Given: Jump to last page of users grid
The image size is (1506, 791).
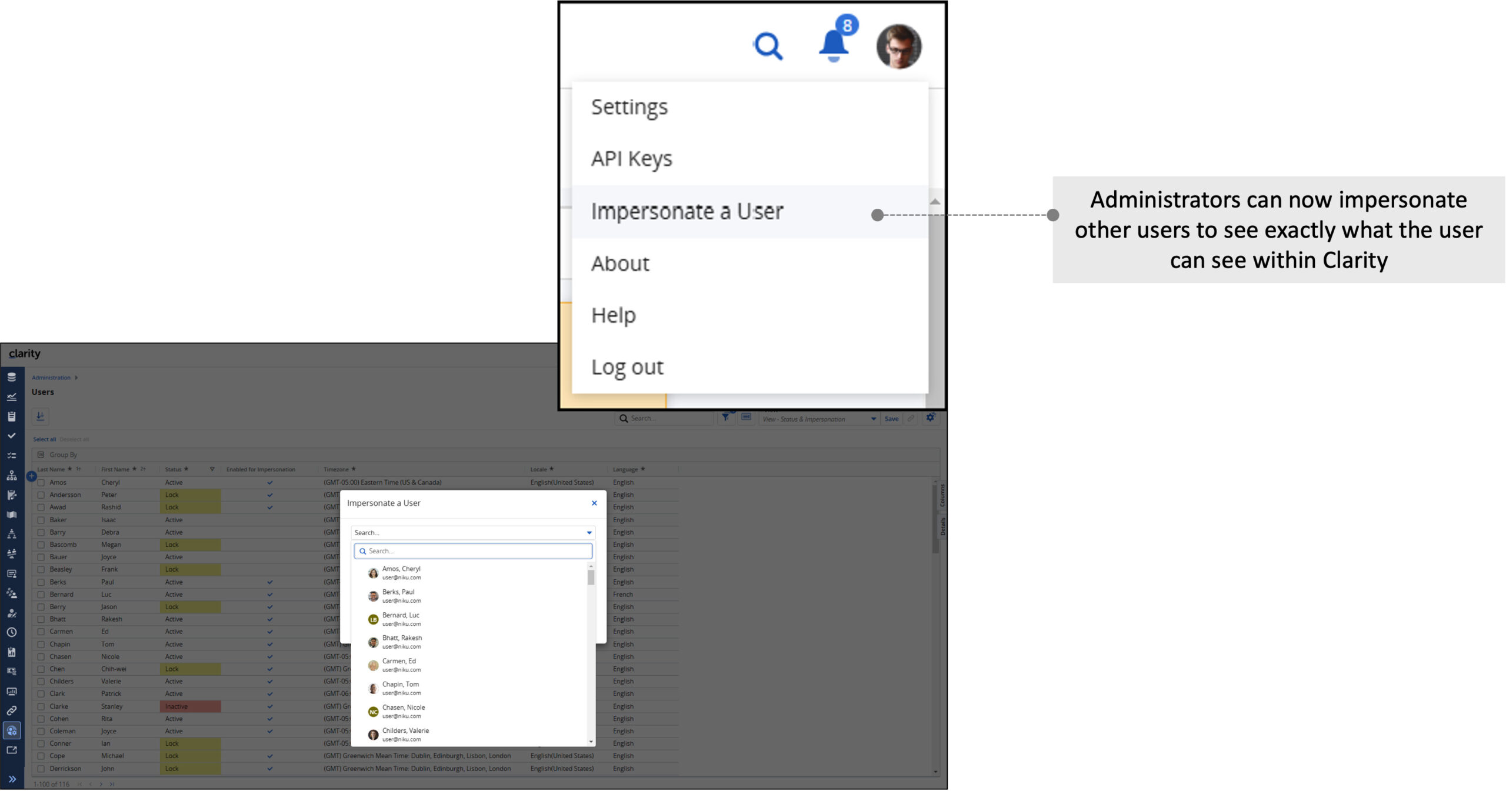Looking at the screenshot, I should [112, 784].
